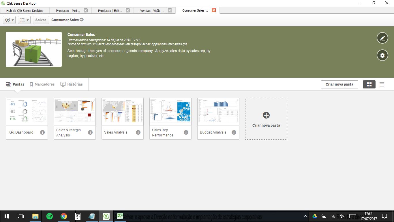Open the Action Center notifications icon
This screenshot has height=222, width=394.
pos(384,216)
